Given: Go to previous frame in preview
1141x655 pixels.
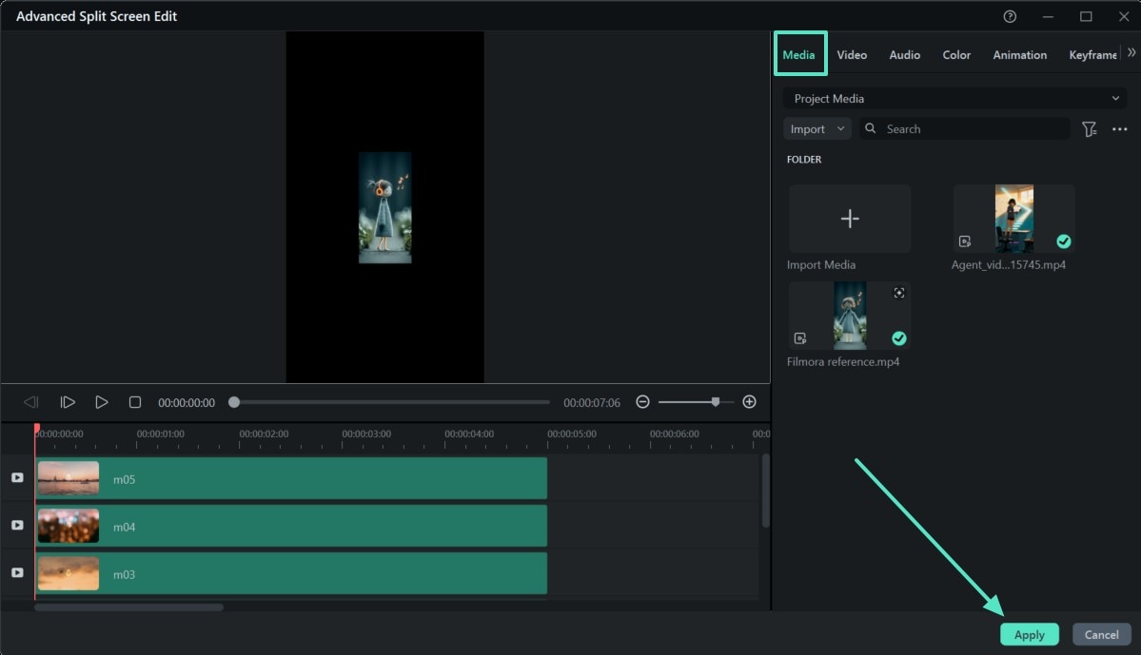Looking at the screenshot, I should click(30, 402).
